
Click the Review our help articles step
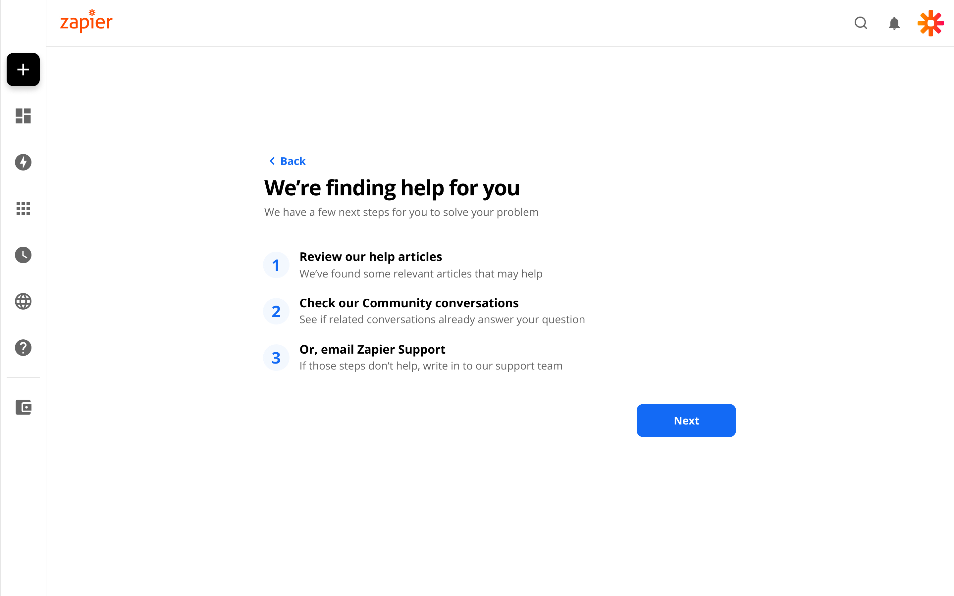click(371, 256)
